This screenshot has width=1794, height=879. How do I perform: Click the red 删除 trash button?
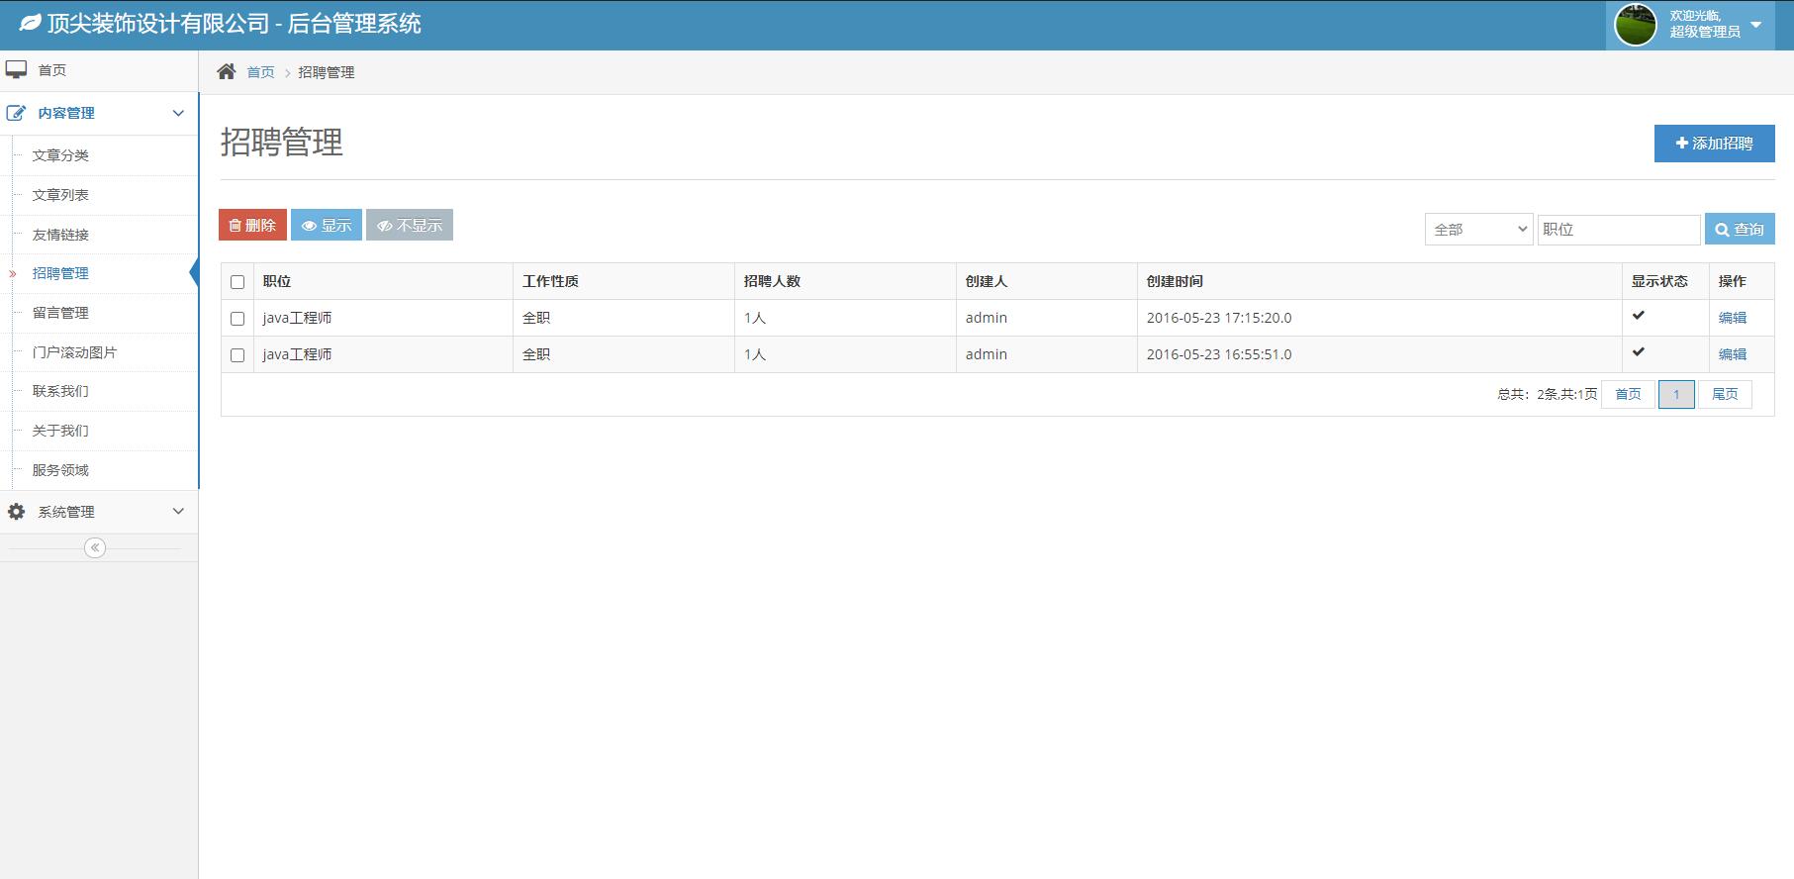point(252,226)
